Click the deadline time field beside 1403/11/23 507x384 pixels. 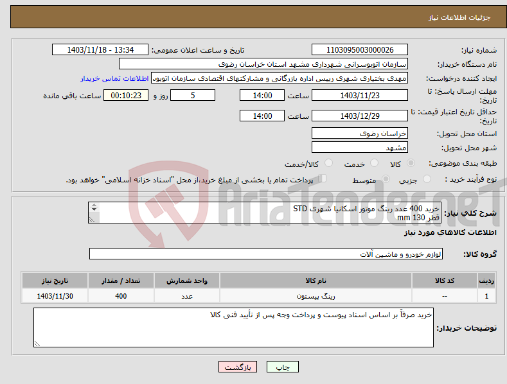[262, 95]
